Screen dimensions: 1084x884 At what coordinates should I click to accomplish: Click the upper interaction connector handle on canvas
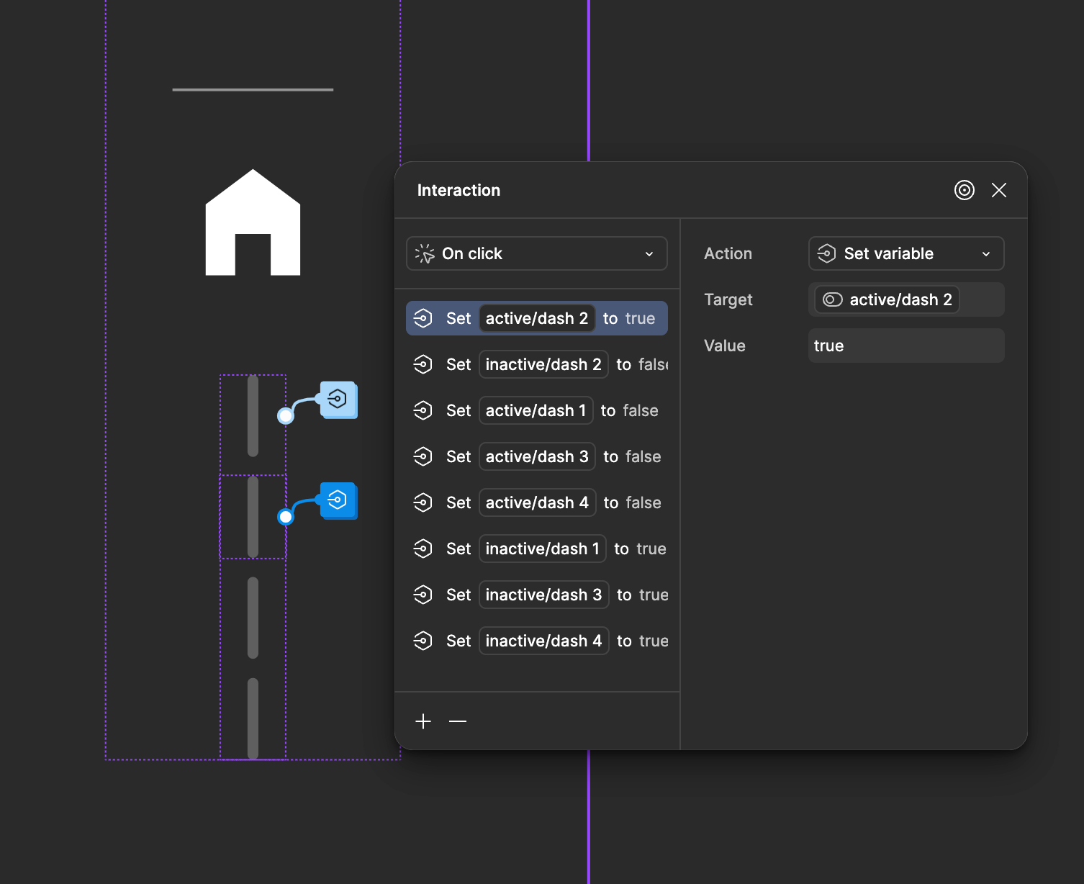(286, 416)
